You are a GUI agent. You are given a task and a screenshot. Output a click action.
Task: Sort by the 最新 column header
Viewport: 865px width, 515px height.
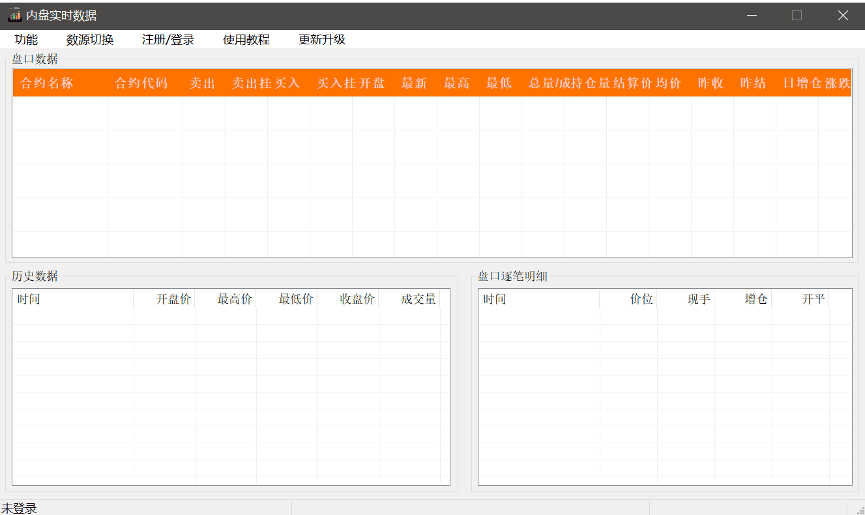coord(415,83)
